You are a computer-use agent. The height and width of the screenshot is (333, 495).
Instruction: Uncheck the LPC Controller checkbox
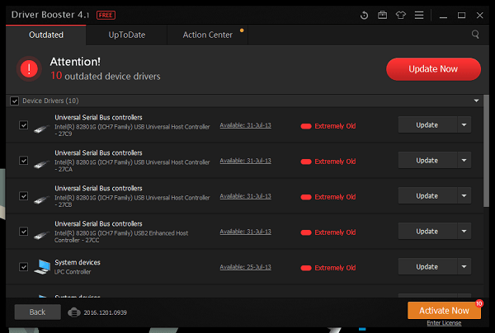pyautogui.click(x=24, y=267)
